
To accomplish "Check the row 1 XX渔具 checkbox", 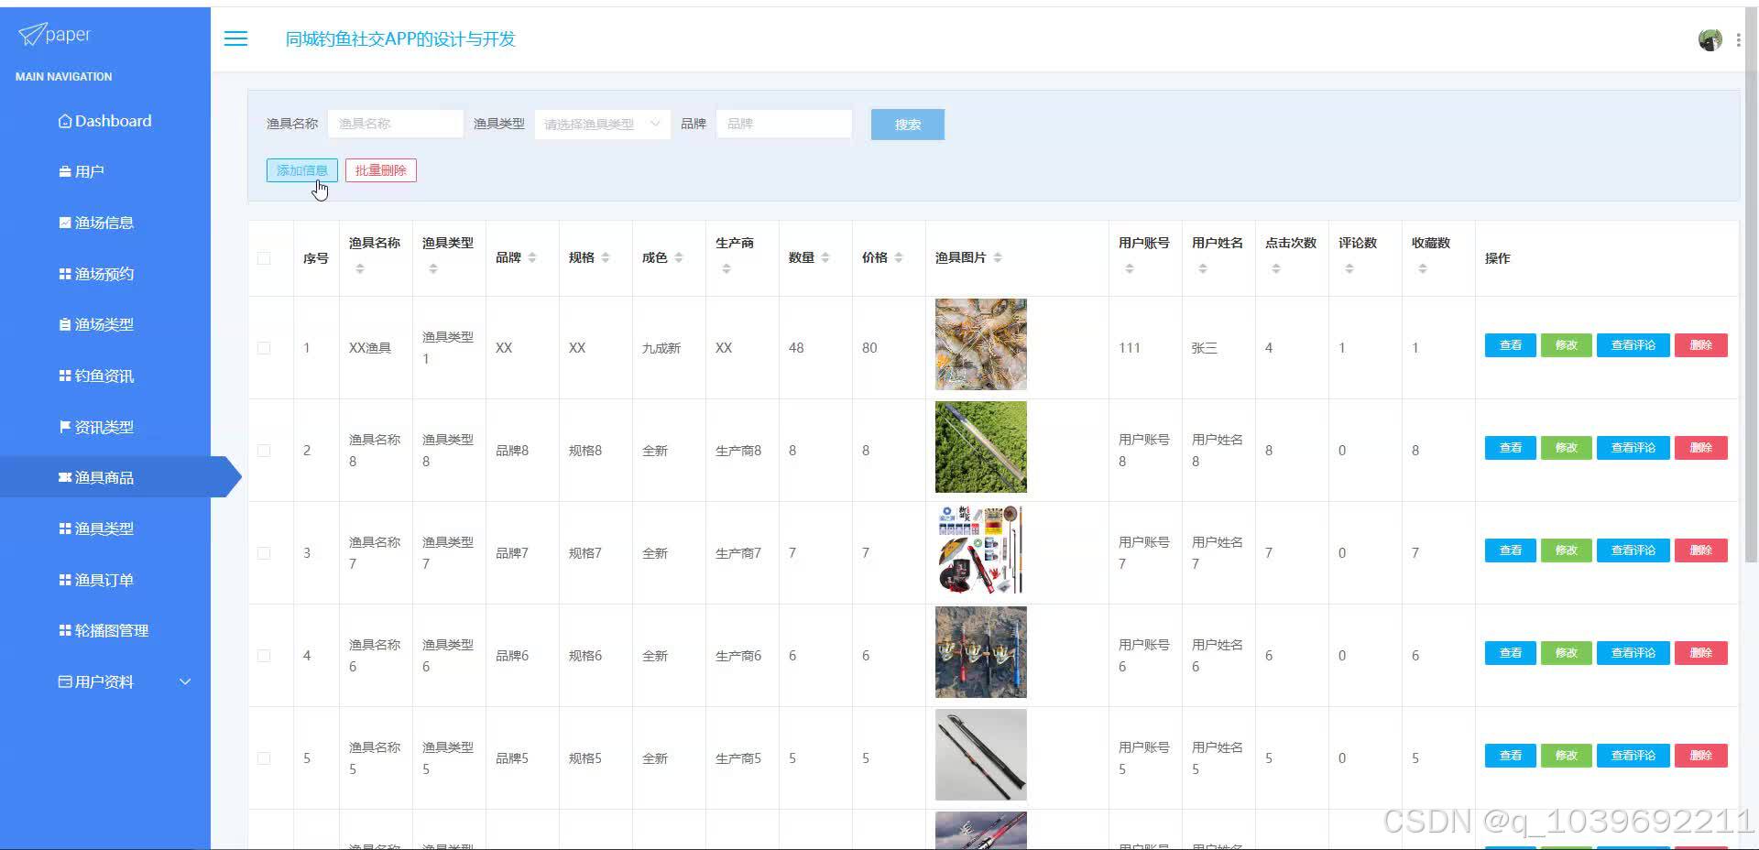I will tap(264, 348).
